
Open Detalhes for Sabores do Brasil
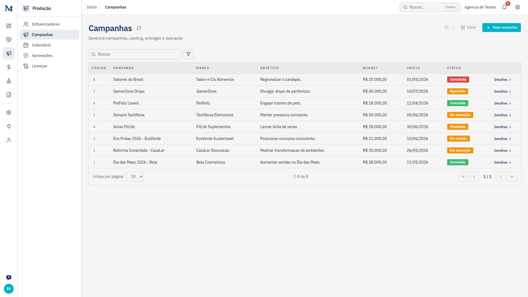[x=502, y=80]
